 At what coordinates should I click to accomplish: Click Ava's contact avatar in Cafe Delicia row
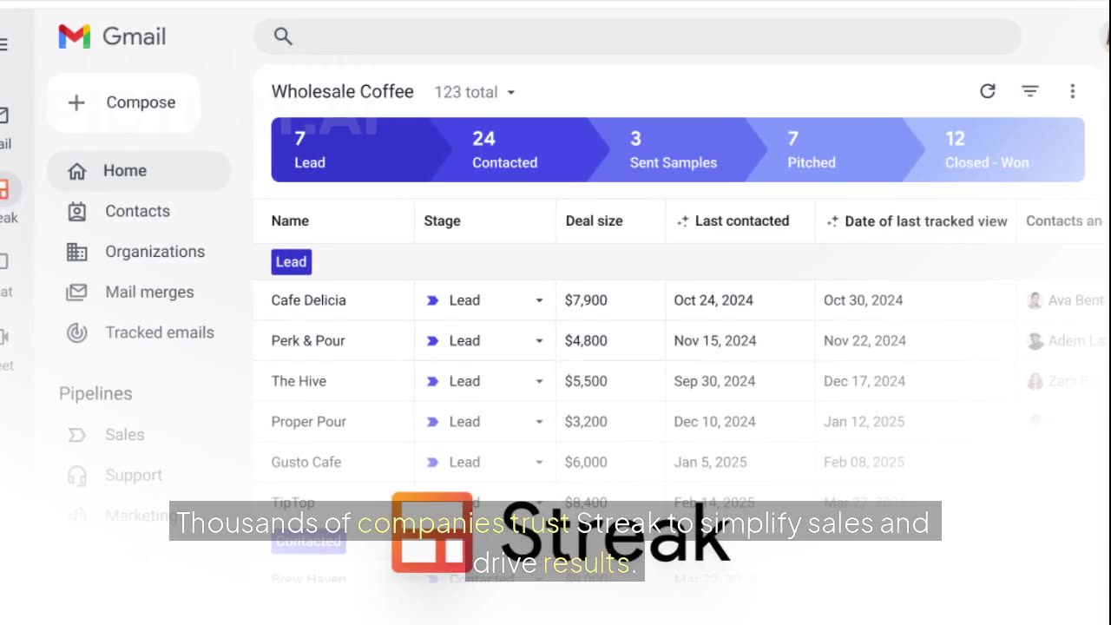[1035, 300]
